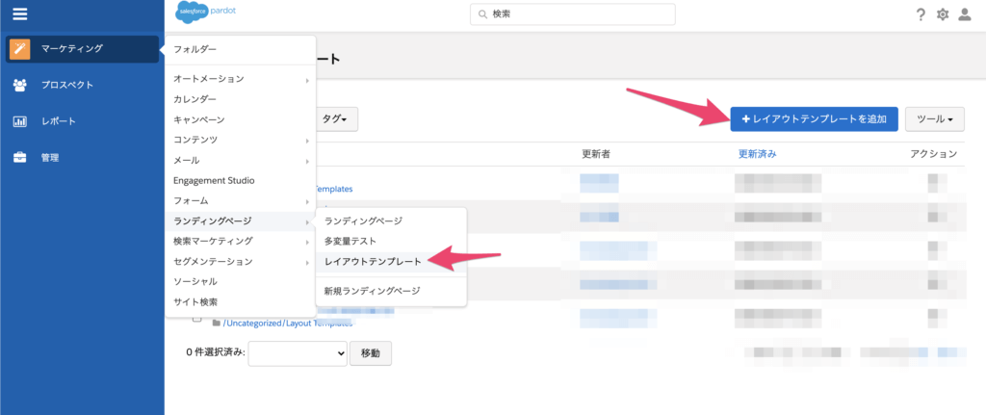Click the Admin briefcase icon

click(19, 158)
